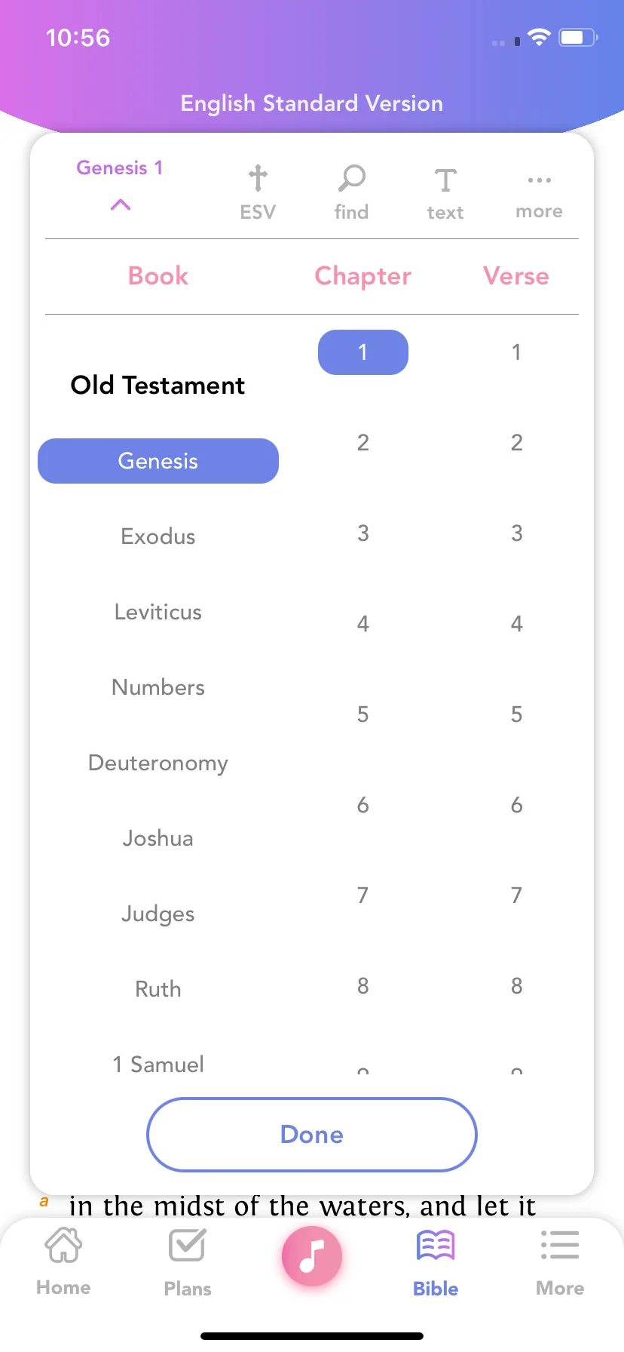Open the Genesis 1 reference dropdown
This screenshot has width=624, height=1352.
[x=120, y=167]
